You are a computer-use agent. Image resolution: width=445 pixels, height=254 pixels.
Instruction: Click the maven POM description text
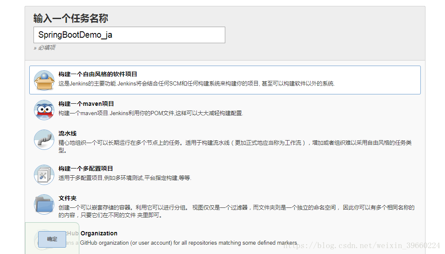click(x=151, y=113)
